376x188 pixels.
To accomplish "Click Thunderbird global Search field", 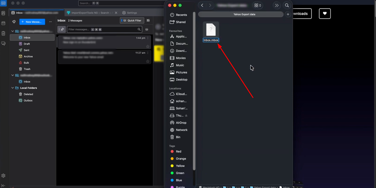I will (122, 3).
